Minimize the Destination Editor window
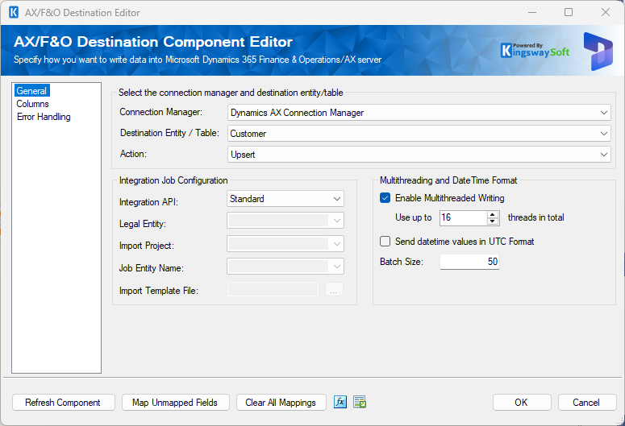625x426 pixels. (532, 12)
